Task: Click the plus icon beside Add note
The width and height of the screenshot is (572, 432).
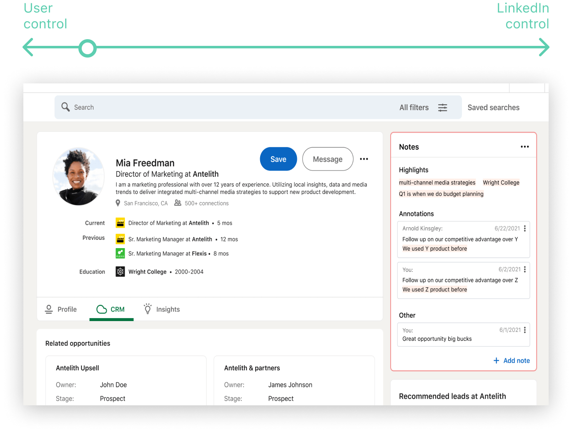Action: point(496,361)
